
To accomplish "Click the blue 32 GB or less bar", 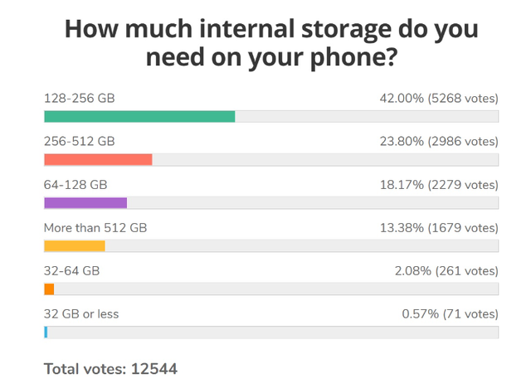I will pos(46,332).
